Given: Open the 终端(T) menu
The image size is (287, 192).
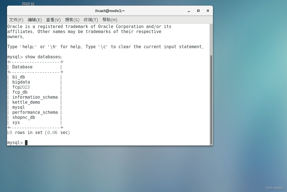Looking at the screenshot, I should [90, 20].
